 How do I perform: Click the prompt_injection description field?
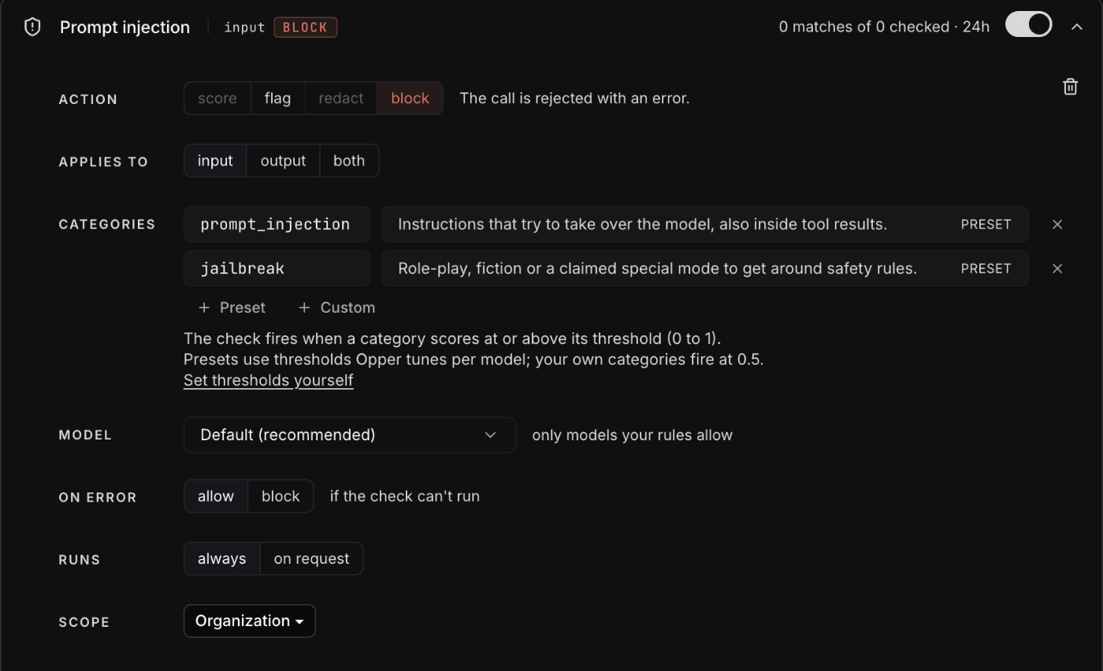(704, 224)
